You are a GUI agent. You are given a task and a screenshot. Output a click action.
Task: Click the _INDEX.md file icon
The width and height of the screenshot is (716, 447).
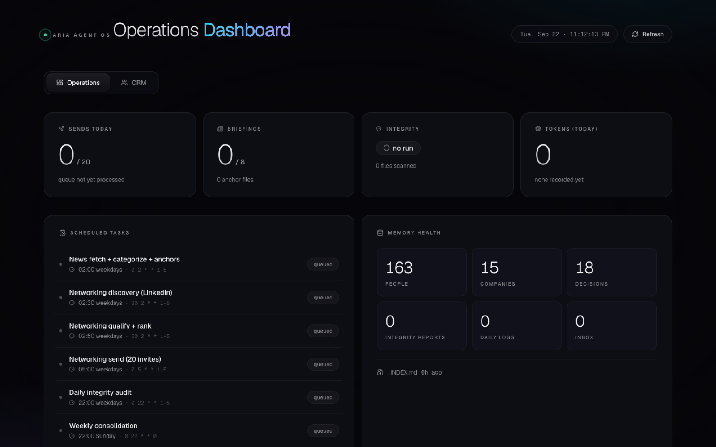[x=380, y=372]
